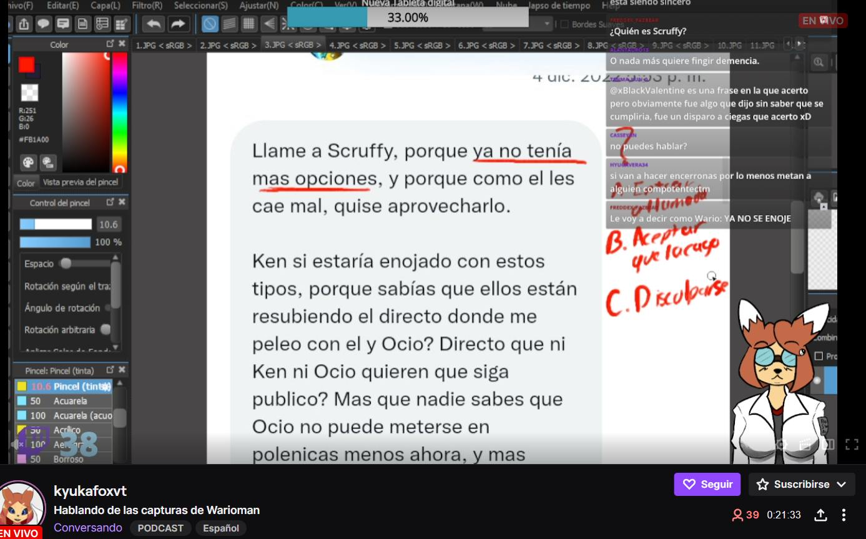Open the Editar(E) menu
The height and width of the screenshot is (539, 866).
[63, 6]
